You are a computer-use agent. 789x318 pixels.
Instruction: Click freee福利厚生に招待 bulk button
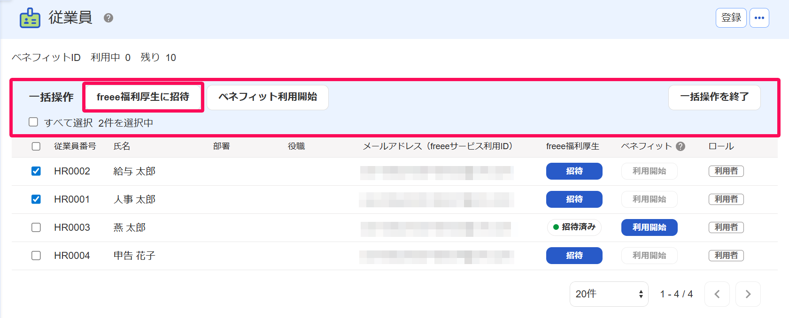click(143, 97)
